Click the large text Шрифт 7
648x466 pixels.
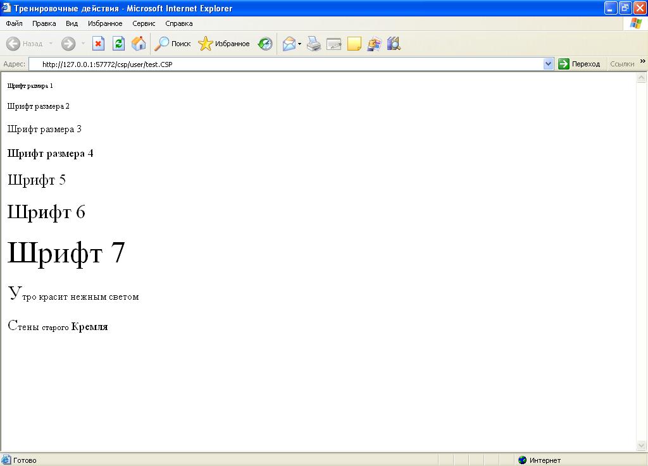(66, 253)
